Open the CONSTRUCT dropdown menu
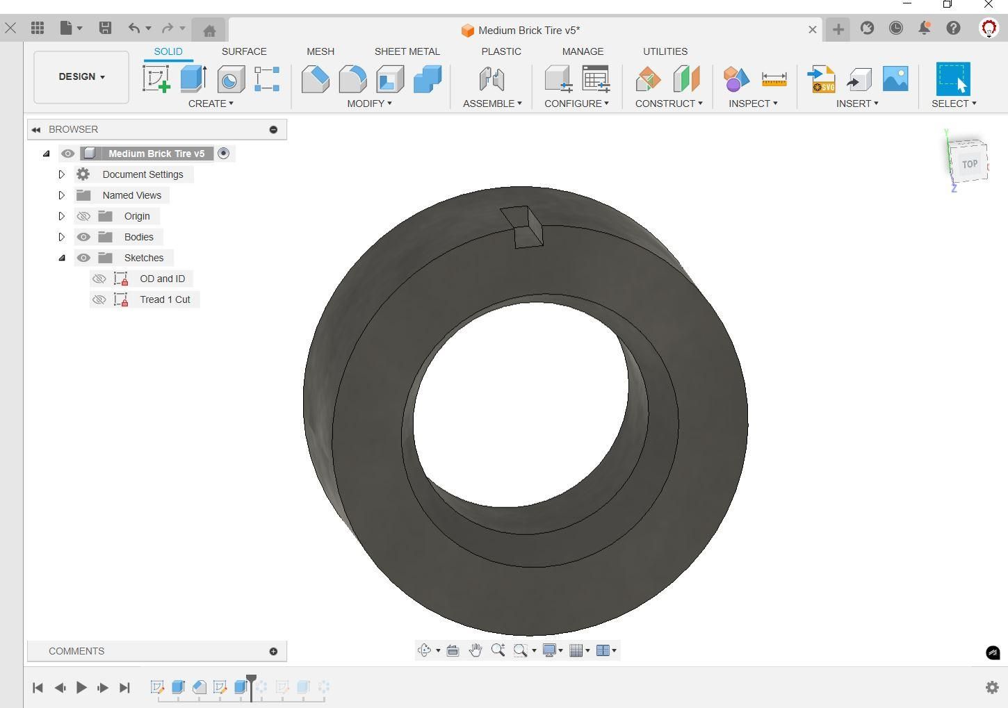The width and height of the screenshot is (1008, 708). pos(669,103)
